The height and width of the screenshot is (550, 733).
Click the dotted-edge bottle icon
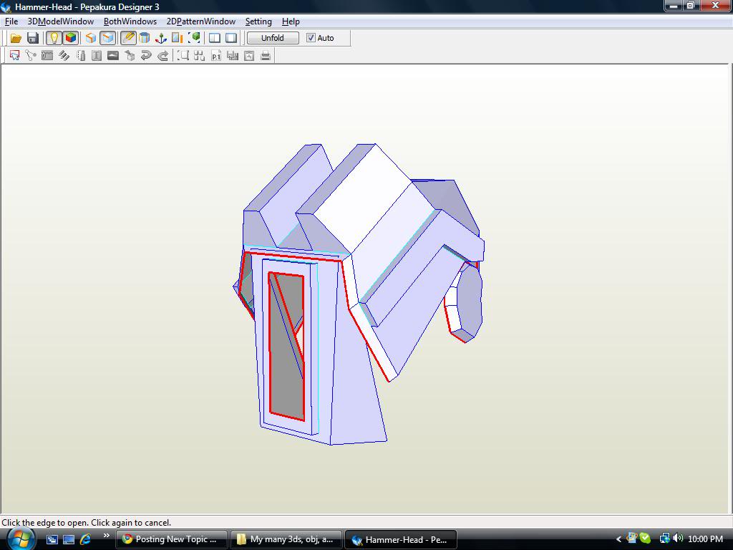pos(80,56)
